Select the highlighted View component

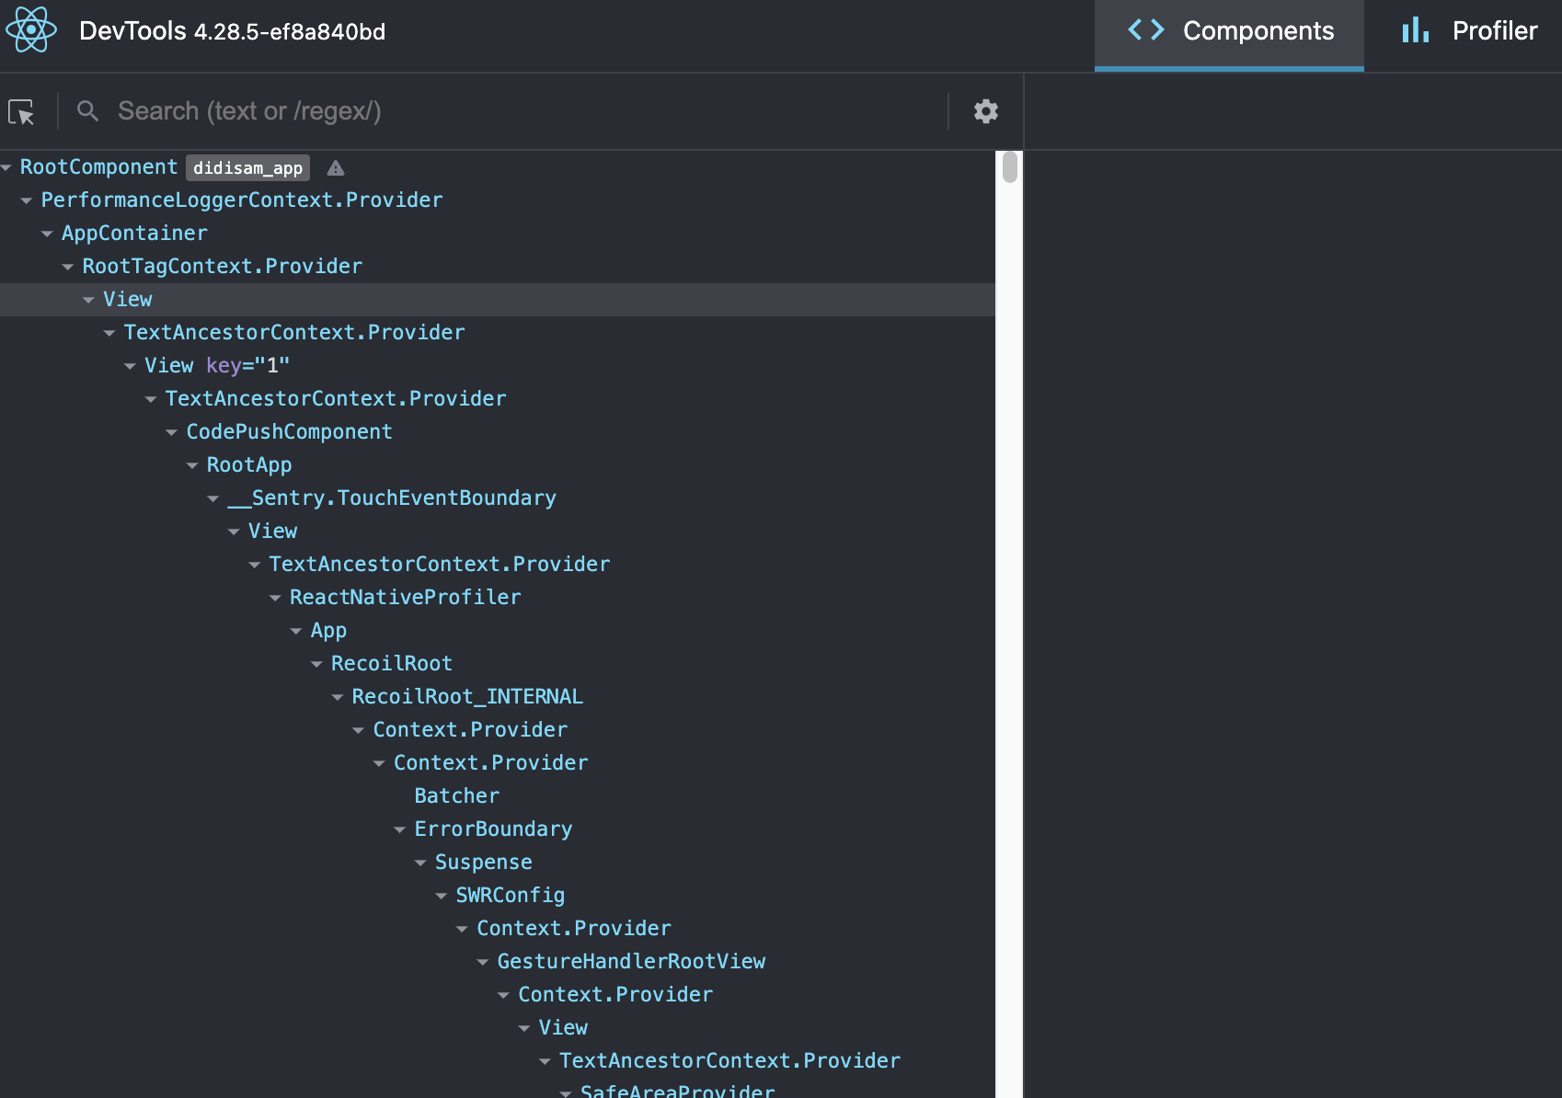coord(128,300)
